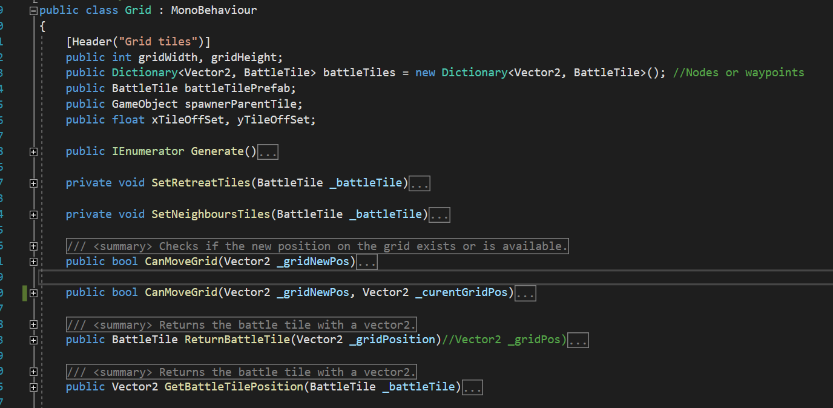This screenshot has width=833, height=408.
Task: Expand the ReturnBattleTile method body
Action: 34,340
